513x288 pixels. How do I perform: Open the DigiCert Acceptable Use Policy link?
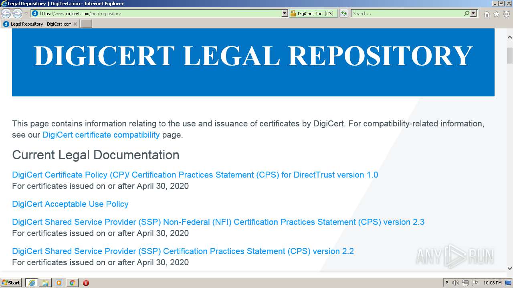70,204
